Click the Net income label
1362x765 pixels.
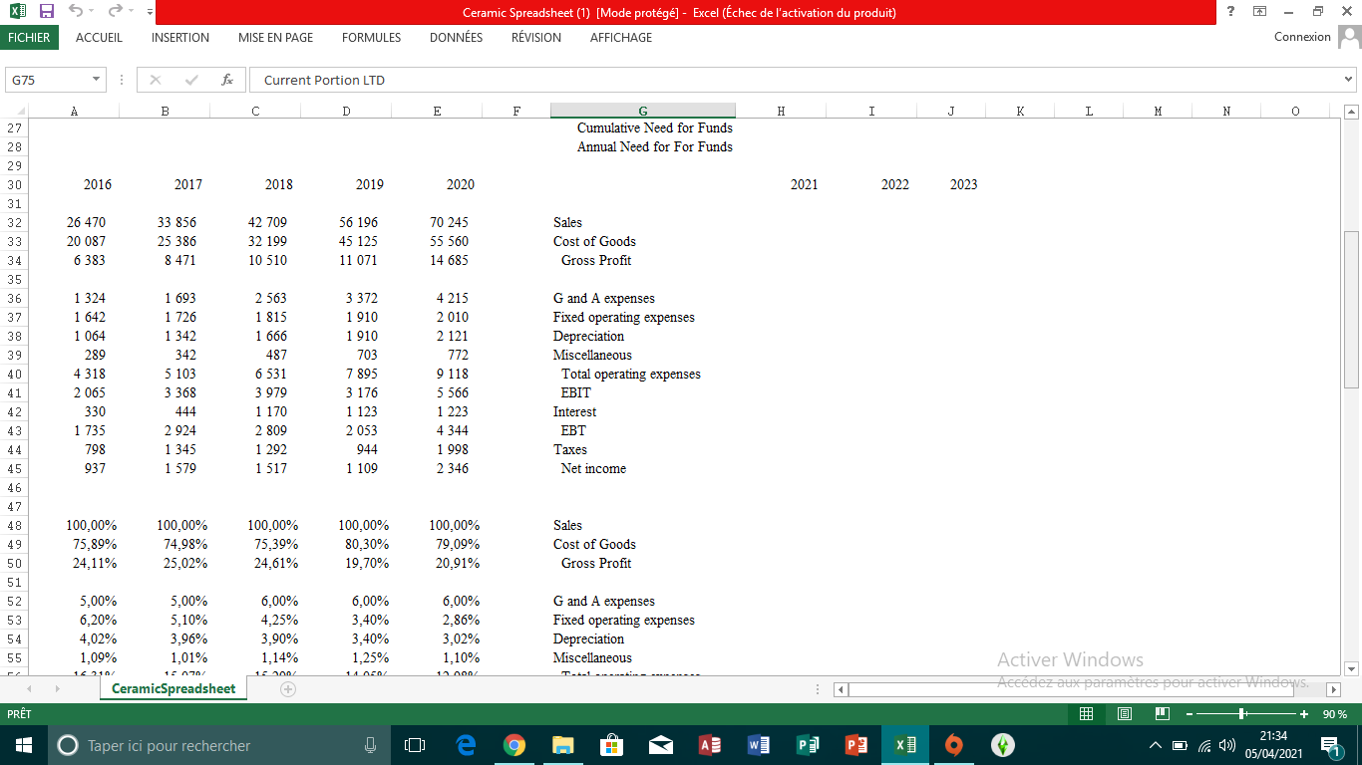[x=593, y=468]
